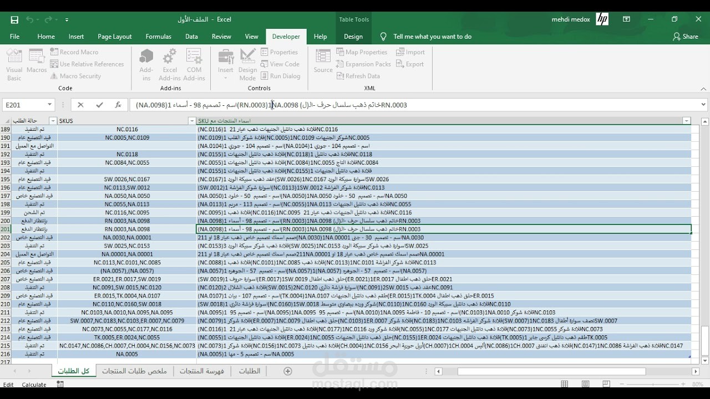Open COM Add-ins manager
Screen dimensions: 710x399
tap(194, 65)
